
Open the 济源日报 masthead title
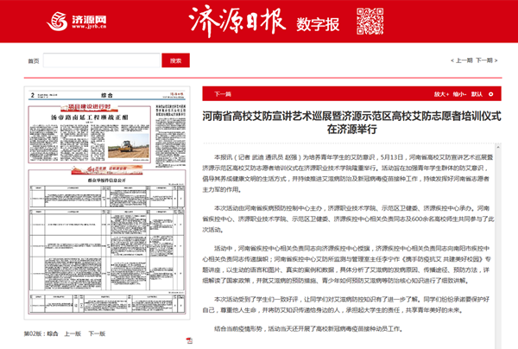click(x=237, y=21)
